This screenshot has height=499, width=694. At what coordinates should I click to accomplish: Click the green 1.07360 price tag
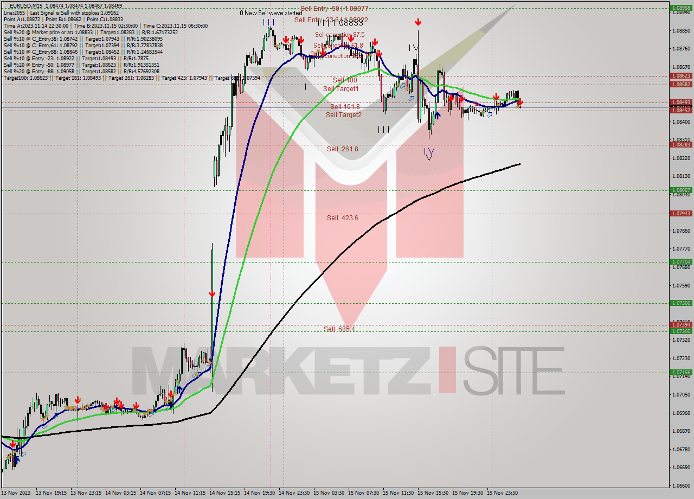coord(680,331)
